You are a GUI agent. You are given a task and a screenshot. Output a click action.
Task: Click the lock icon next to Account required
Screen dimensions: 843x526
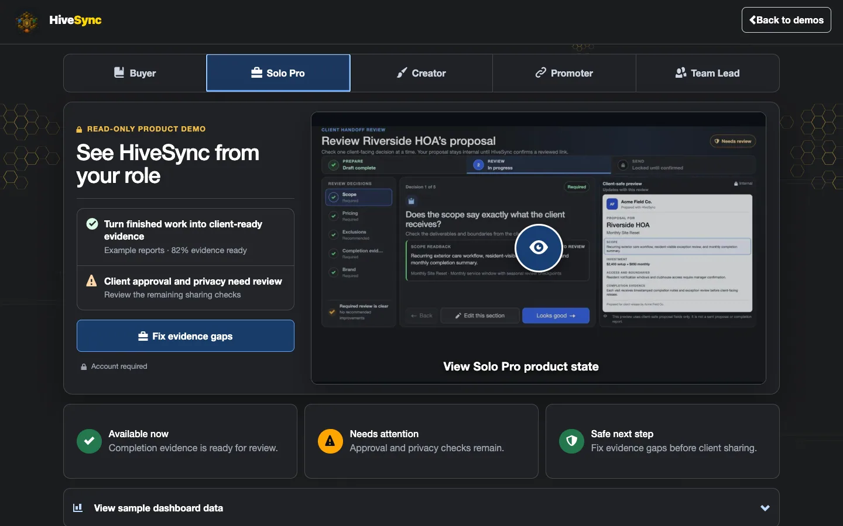pyautogui.click(x=84, y=366)
